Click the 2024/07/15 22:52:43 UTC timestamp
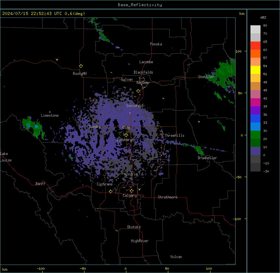Viewport: 280px width, 273px height. pyautogui.click(x=32, y=14)
